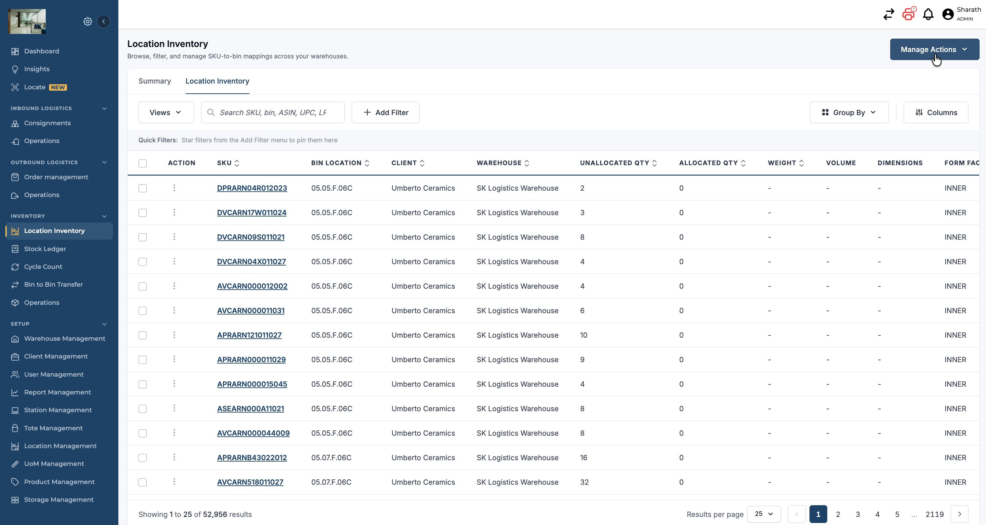Screen dimensions: 986x525
Task: Open the notifications bell
Action: tap(928, 14)
